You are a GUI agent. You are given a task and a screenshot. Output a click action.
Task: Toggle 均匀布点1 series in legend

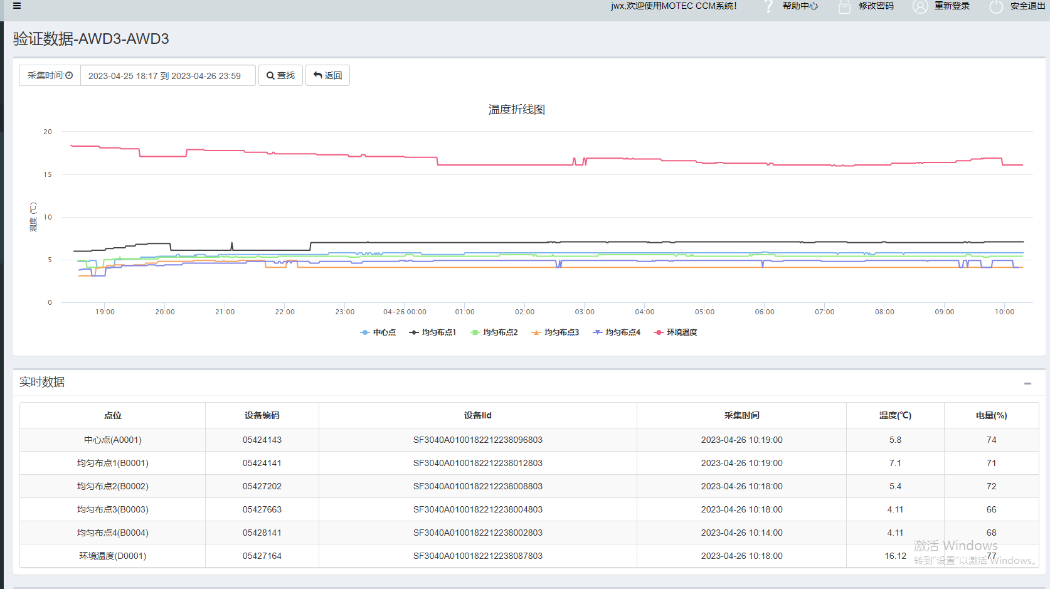pyautogui.click(x=433, y=332)
